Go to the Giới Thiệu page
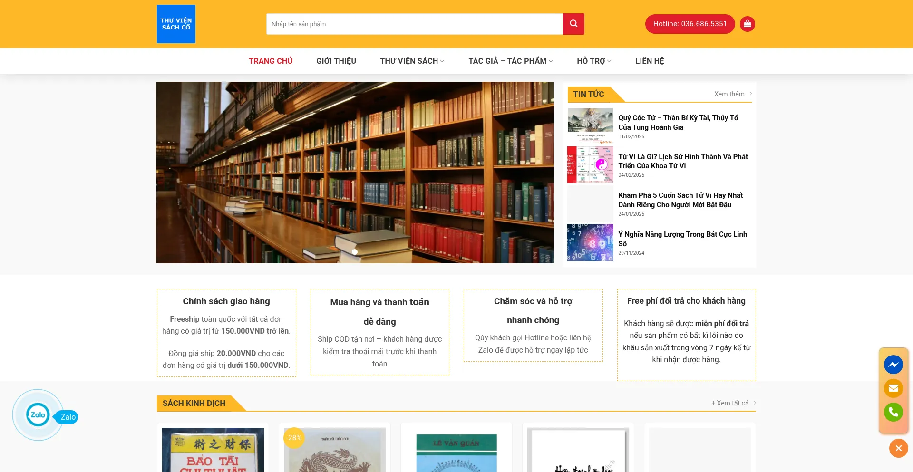 coord(336,61)
